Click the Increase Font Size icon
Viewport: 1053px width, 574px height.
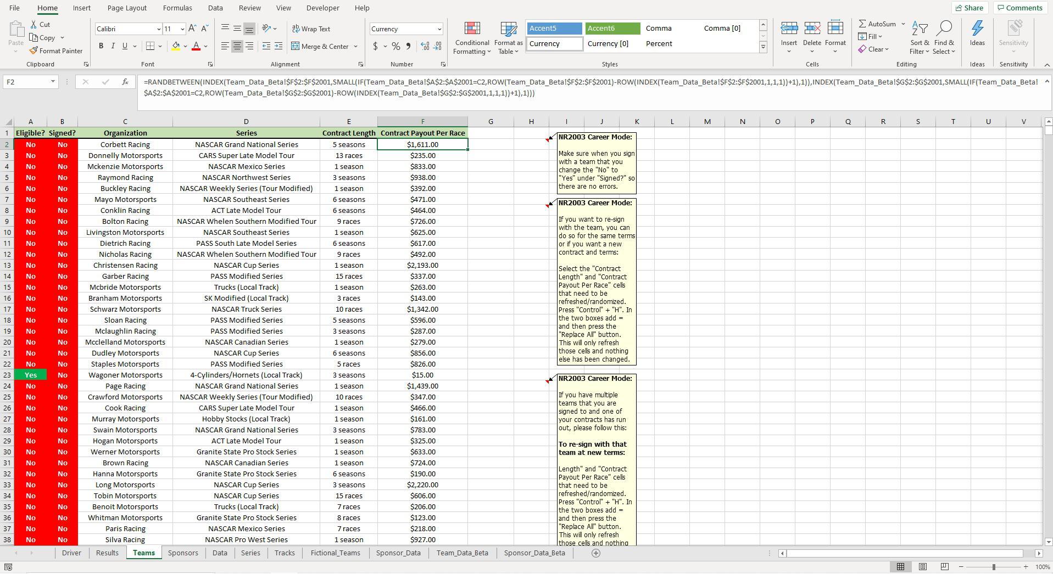[192, 29]
